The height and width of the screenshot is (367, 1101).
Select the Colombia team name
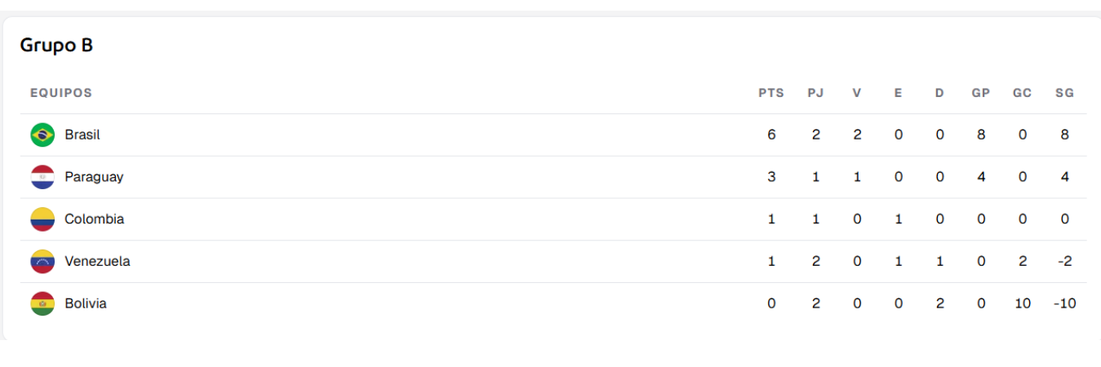click(95, 219)
